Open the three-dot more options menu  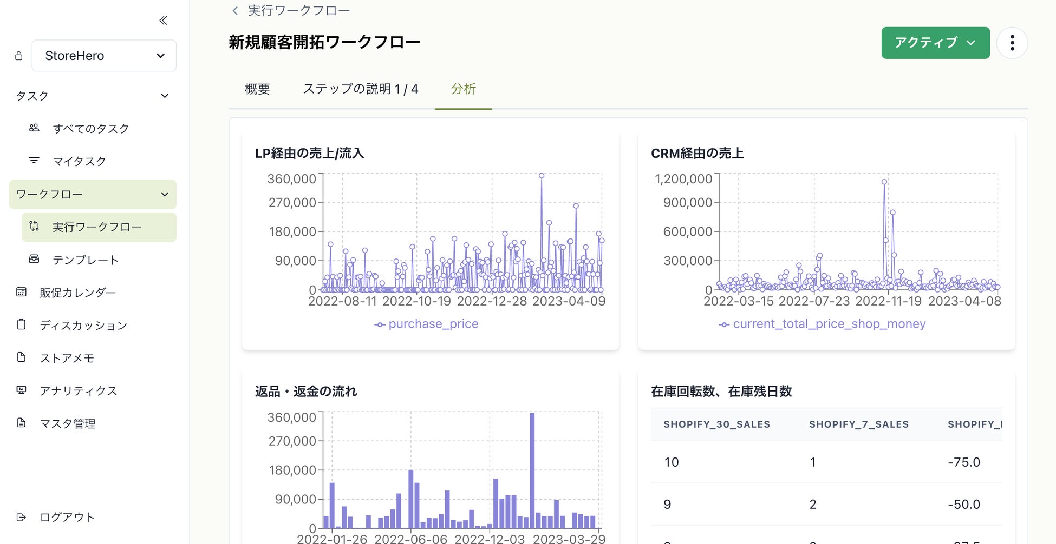(x=1012, y=43)
